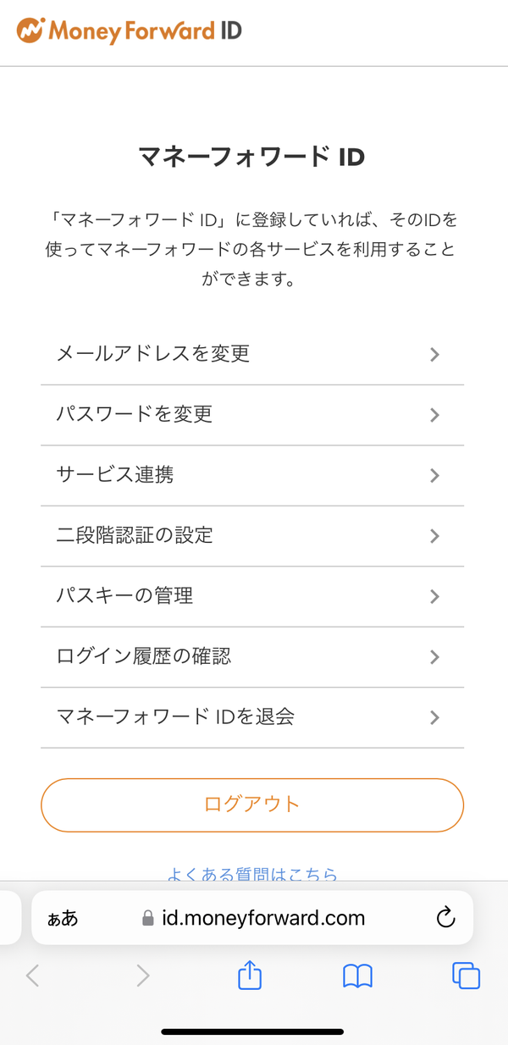Expand chevron next to サービス連携
508x1045 pixels.
434,476
